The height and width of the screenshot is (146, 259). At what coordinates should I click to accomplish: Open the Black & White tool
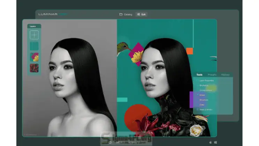tap(206, 110)
